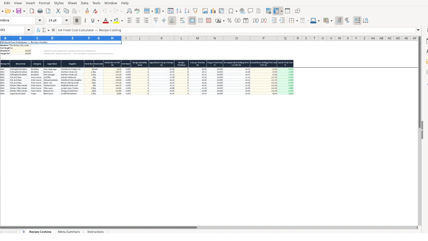428x241 pixels.
Task: Expand the Name Box dropdown
Action: (29, 30)
